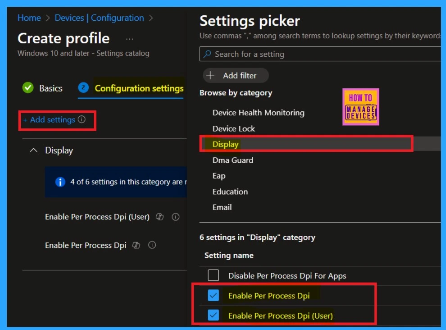Viewport: 446px width, 330px height.
Task: Open Copilot icon for Enable Per Process Dpi (User)
Action: [x=159, y=217]
